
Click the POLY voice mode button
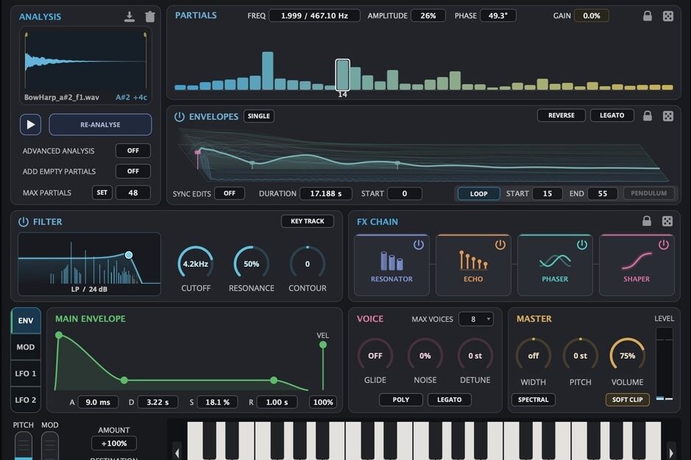[401, 400]
